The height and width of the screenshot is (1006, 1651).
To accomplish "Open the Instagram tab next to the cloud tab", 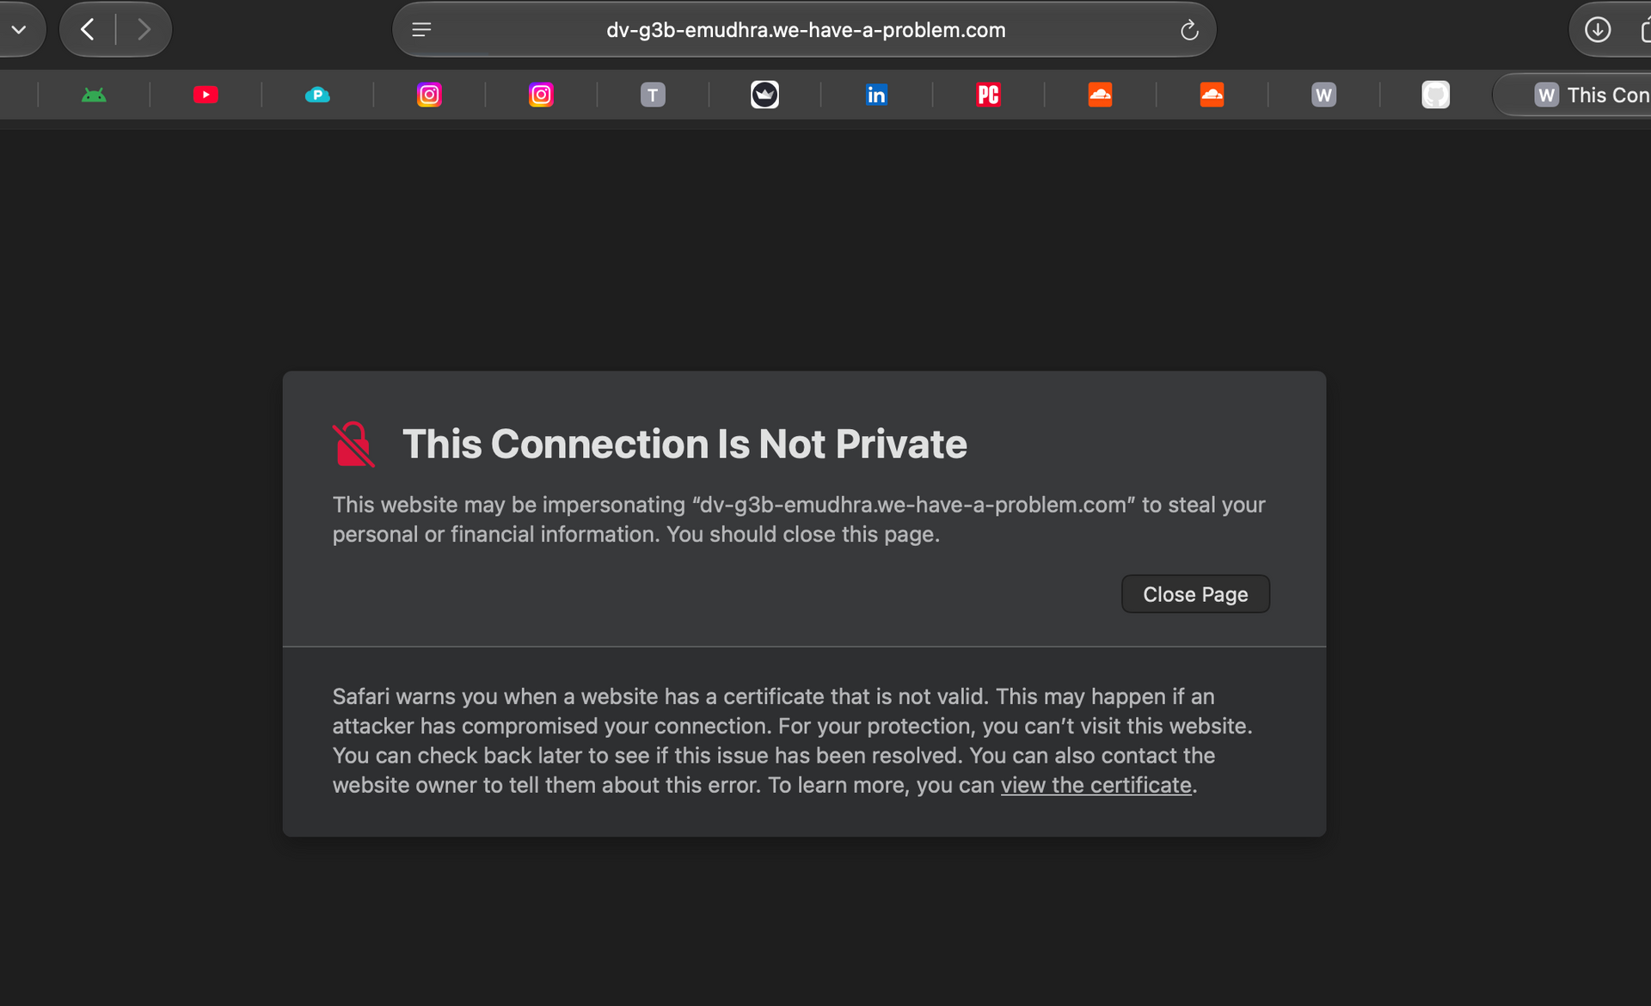I will pyautogui.click(x=429, y=95).
